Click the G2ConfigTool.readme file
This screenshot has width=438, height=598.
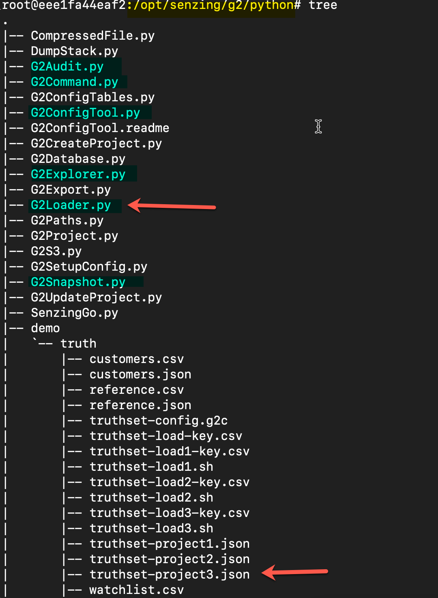point(100,128)
